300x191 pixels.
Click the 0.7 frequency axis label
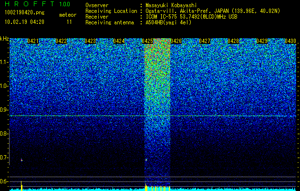(4, 158)
